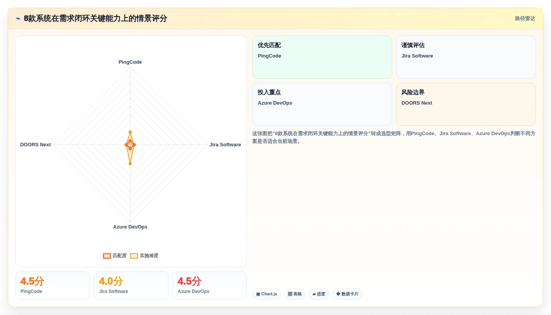Viewport: 551px width, 315px height.
Task: Click the 表格 tag chip
Action: pos(295,294)
